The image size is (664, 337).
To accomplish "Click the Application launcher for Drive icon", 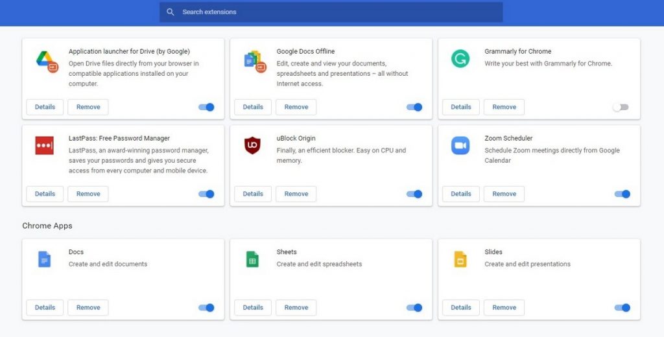I will coord(47,60).
